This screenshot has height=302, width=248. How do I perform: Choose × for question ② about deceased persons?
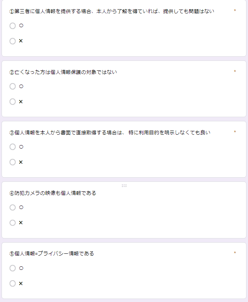(x=13, y=102)
